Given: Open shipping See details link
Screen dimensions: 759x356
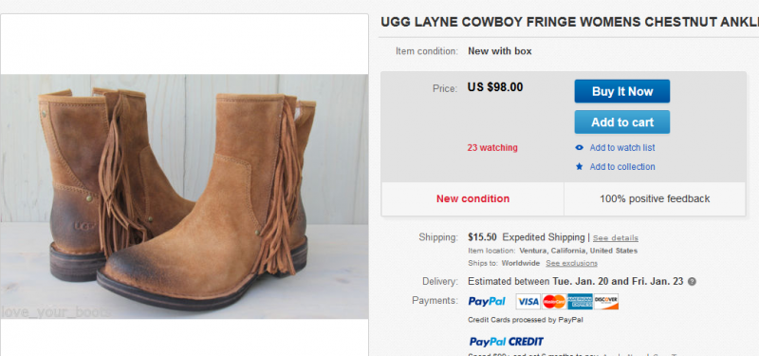Looking at the screenshot, I should pyautogui.click(x=615, y=238).
